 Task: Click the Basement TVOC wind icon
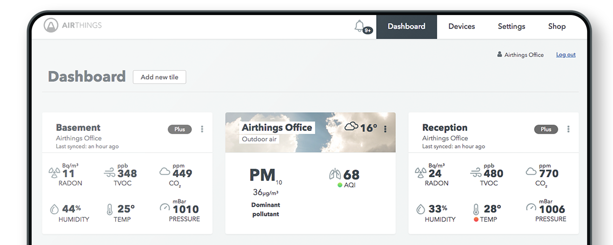[x=109, y=173]
